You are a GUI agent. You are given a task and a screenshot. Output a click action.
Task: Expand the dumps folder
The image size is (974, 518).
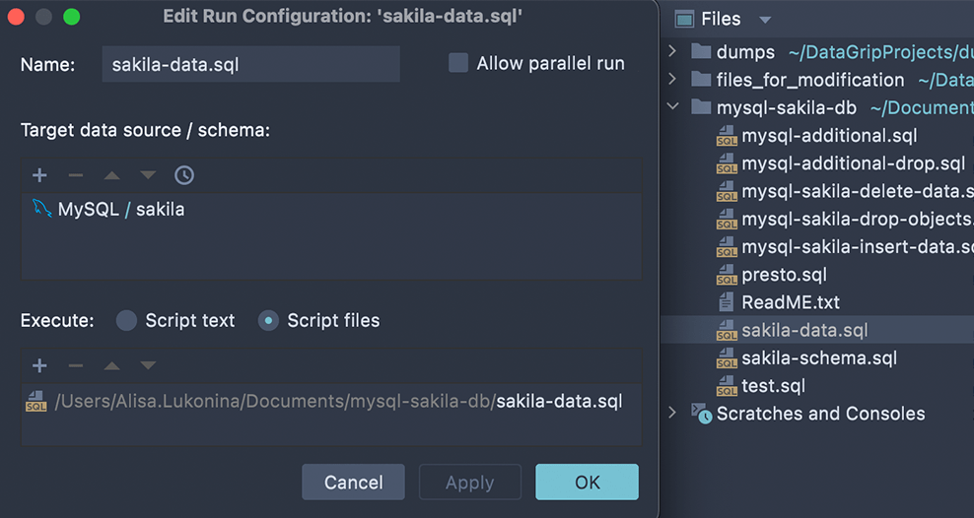coord(672,51)
